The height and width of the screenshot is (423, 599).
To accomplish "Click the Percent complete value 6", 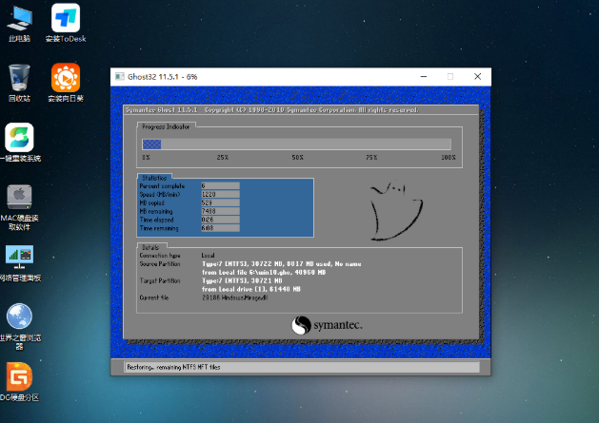I will tap(220, 185).
